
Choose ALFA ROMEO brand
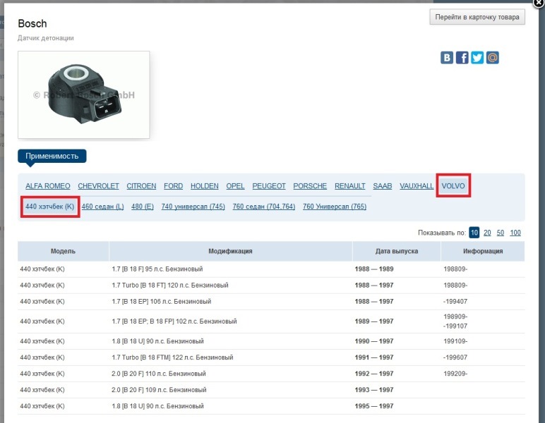coord(48,186)
